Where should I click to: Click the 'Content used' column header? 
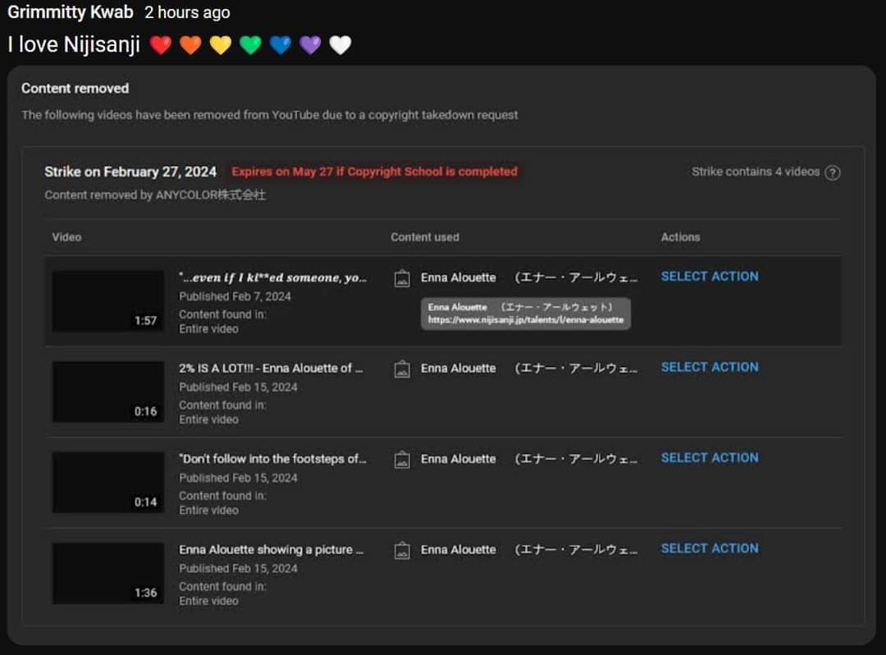coord(425,237)
